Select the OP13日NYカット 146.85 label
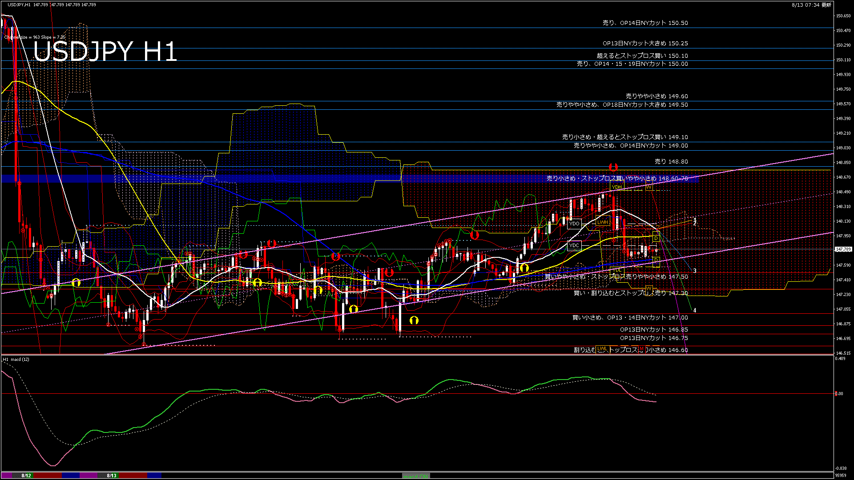Screen dimensions: 854x480 654,330
